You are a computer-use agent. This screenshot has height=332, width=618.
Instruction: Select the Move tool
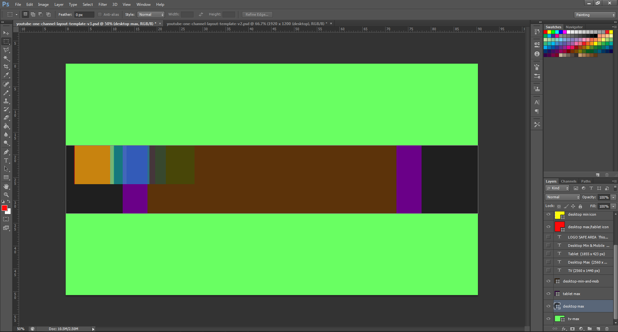pyautogui.click(x=6, y=33)
